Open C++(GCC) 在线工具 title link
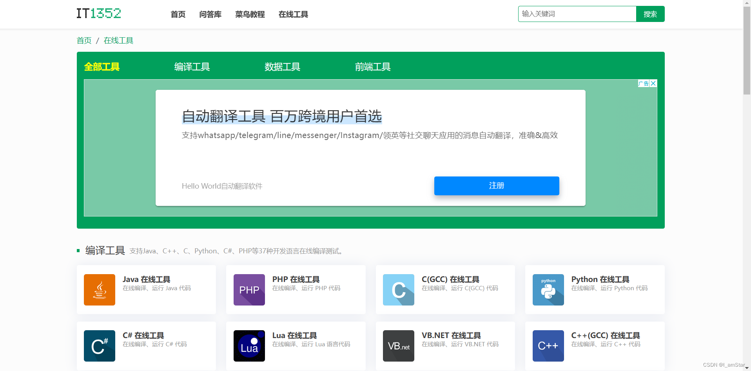 pyautogui.click(x=606, y=335)
